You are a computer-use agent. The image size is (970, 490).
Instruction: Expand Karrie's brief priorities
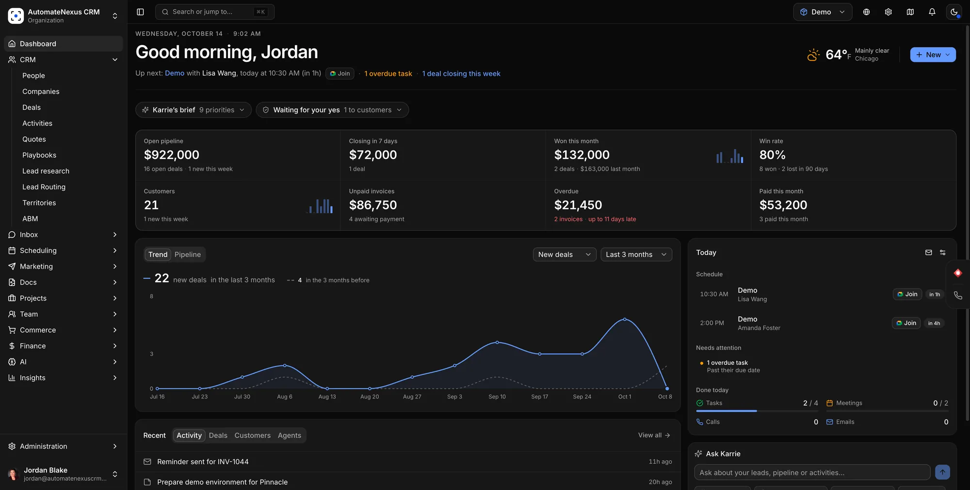[193, 110]
